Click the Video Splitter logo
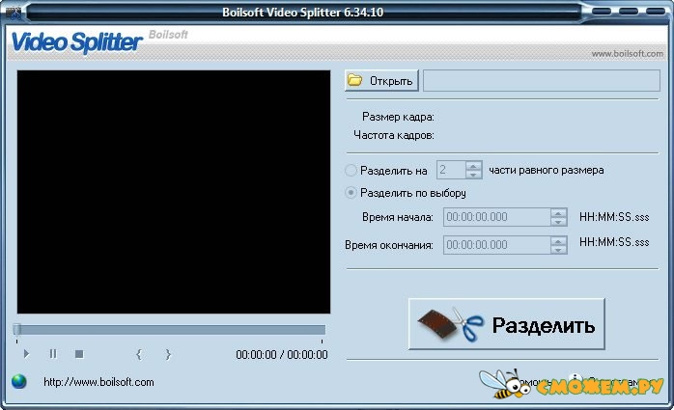674x410 pixels. [76, 42]
